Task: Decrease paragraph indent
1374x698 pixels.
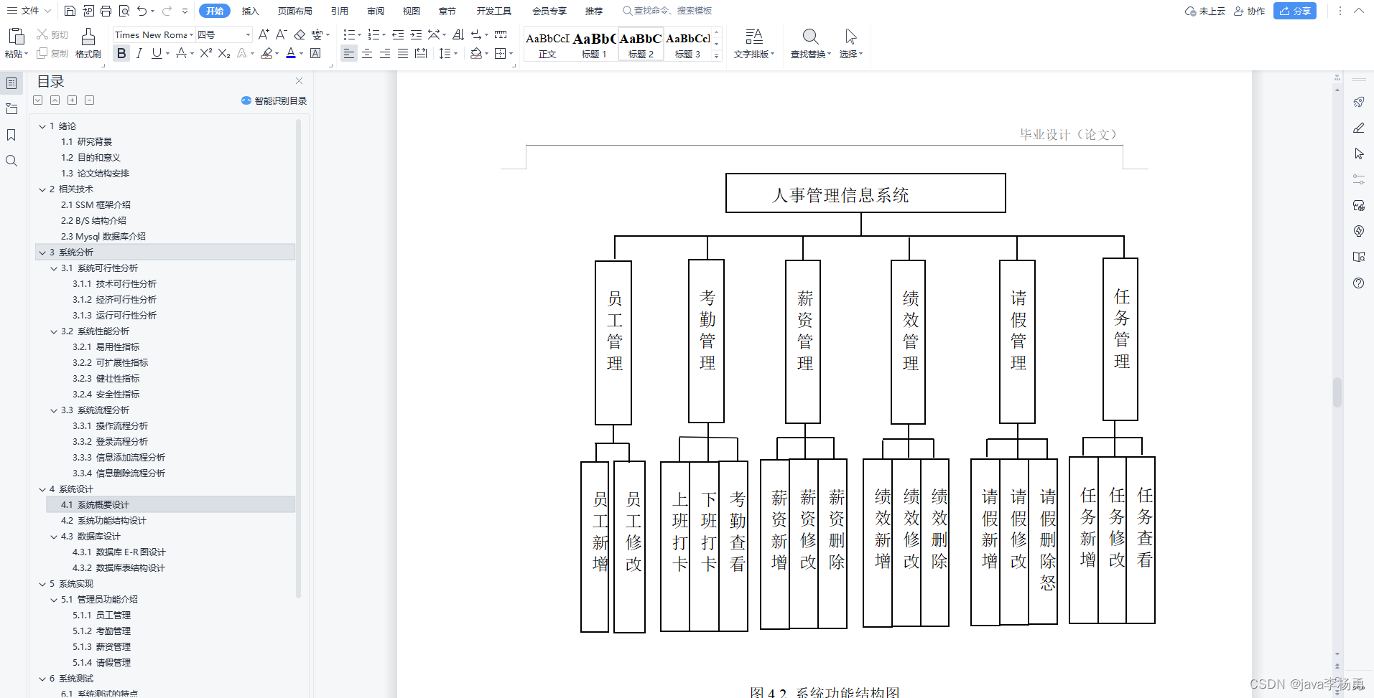Action: [398, 34]
